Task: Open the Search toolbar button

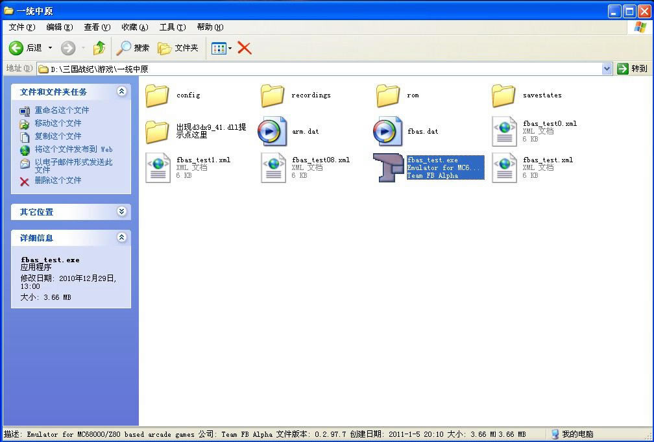Action: click(133, 48)
